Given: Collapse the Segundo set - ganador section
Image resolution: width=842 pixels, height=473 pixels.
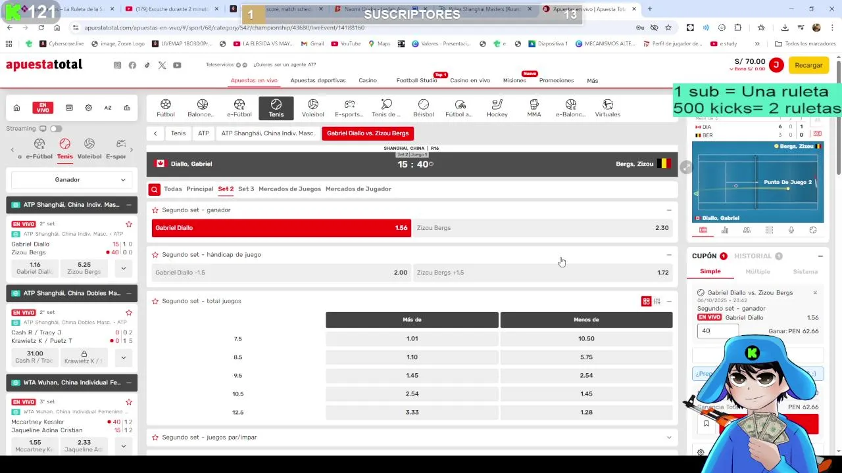Looking at the screenshot, I should (669, 210).
